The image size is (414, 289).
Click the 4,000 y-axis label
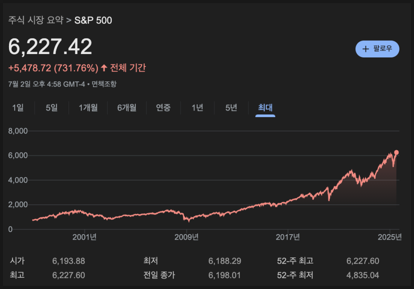18,180
